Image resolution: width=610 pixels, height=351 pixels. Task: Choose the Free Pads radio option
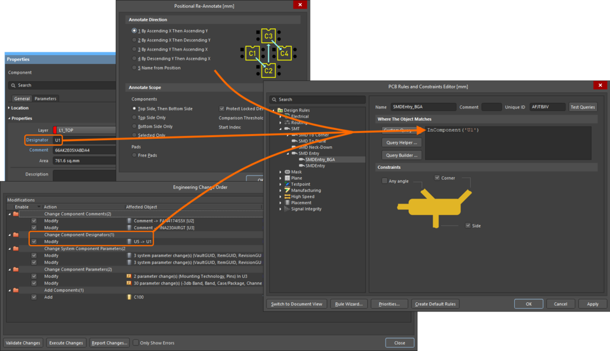pyautogui.click(x=135, y=155)
